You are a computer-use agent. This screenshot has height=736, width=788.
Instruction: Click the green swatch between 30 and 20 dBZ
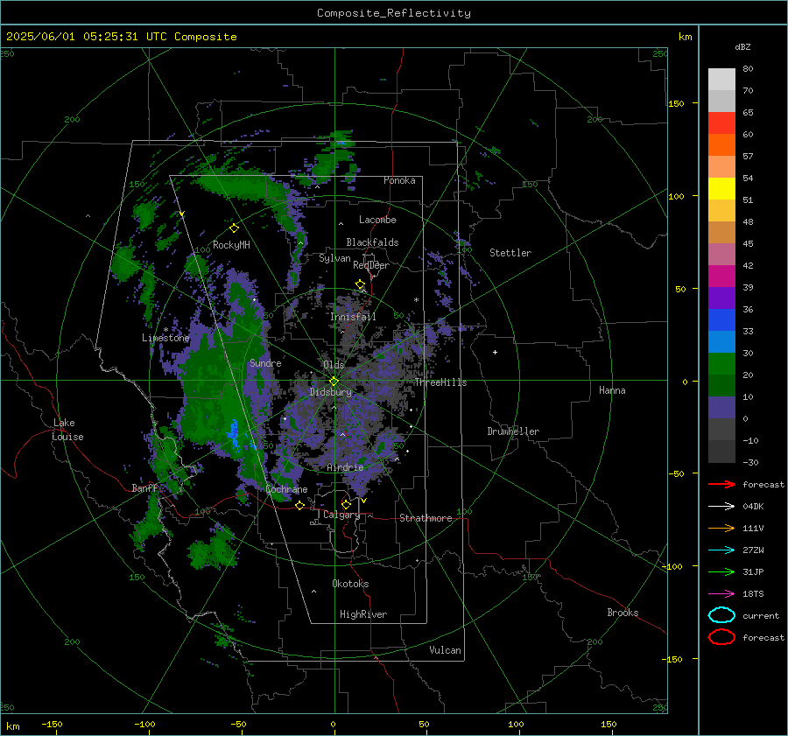tap(721, 364)
